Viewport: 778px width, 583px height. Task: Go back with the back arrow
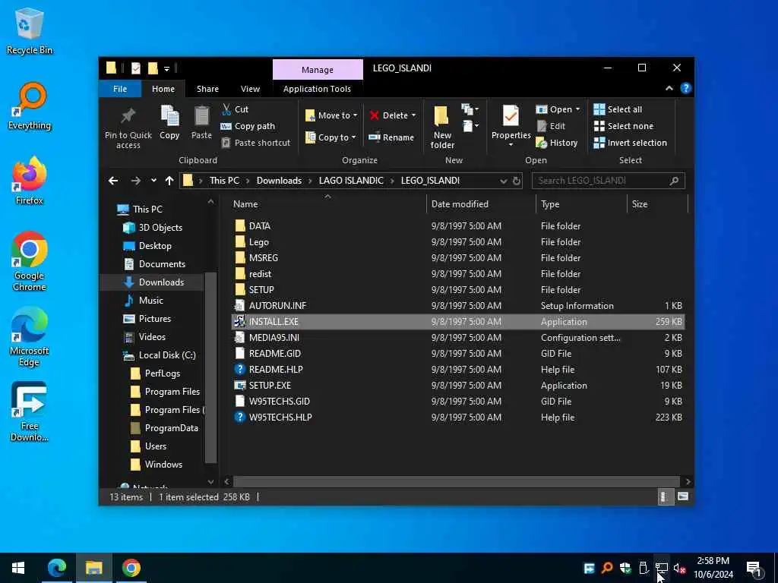click(x=113, y=181)
